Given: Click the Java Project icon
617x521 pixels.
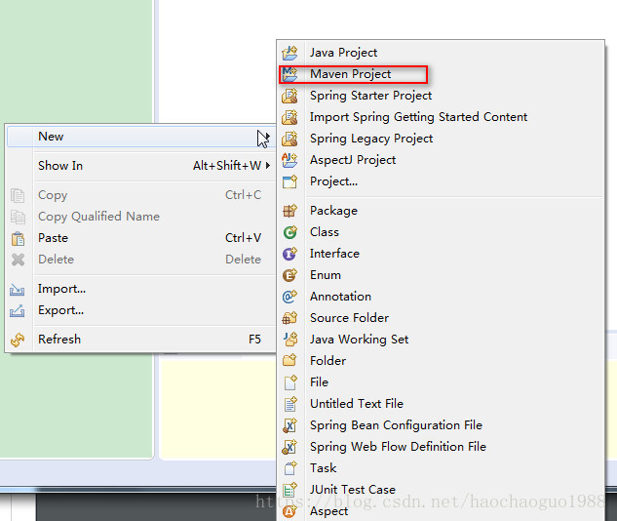Looking at the screenshot, I should [290, 53].
